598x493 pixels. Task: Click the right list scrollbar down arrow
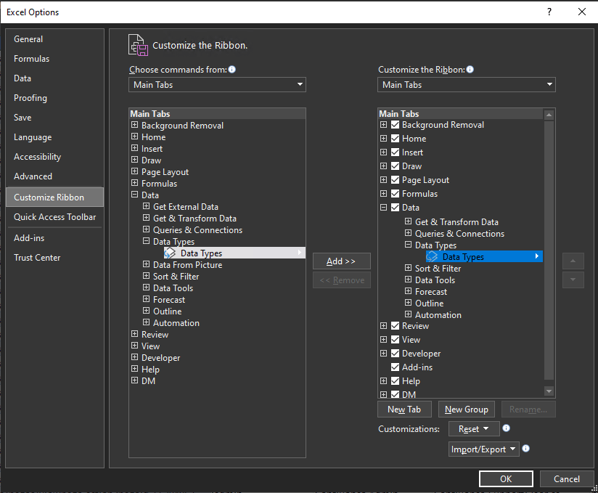[x=549, y=391]
